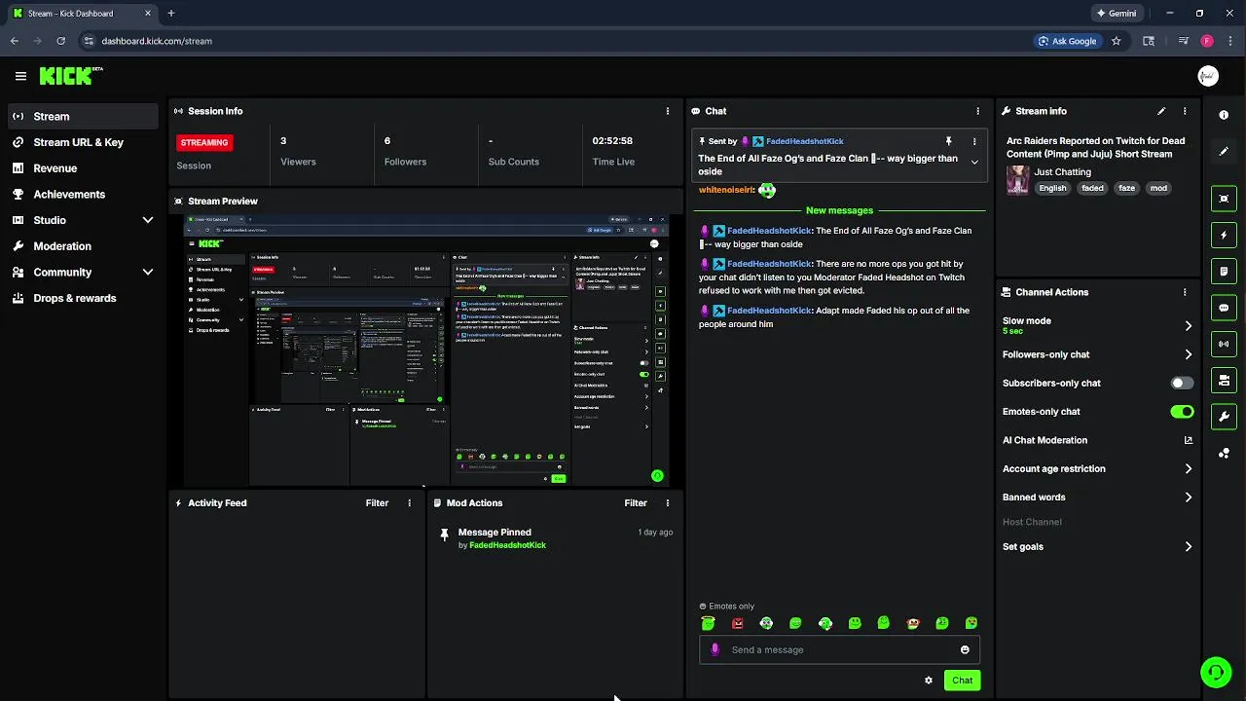1246x701 pixels.
Task: Open pinned message options menu
Action: tap(974, 141)
